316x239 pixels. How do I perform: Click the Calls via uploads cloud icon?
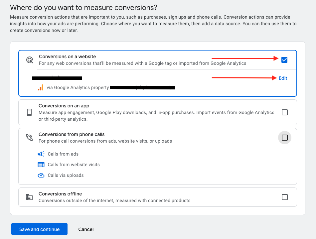pos(41,175)
